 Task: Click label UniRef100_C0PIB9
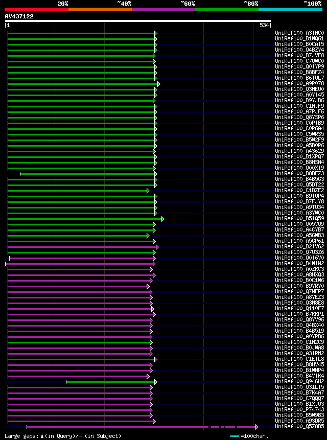(x=299, y=123)
